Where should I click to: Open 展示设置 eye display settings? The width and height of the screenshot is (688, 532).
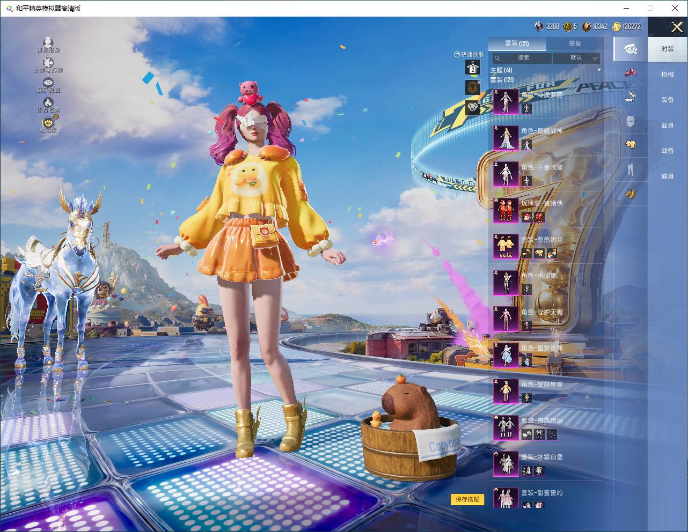48,83
